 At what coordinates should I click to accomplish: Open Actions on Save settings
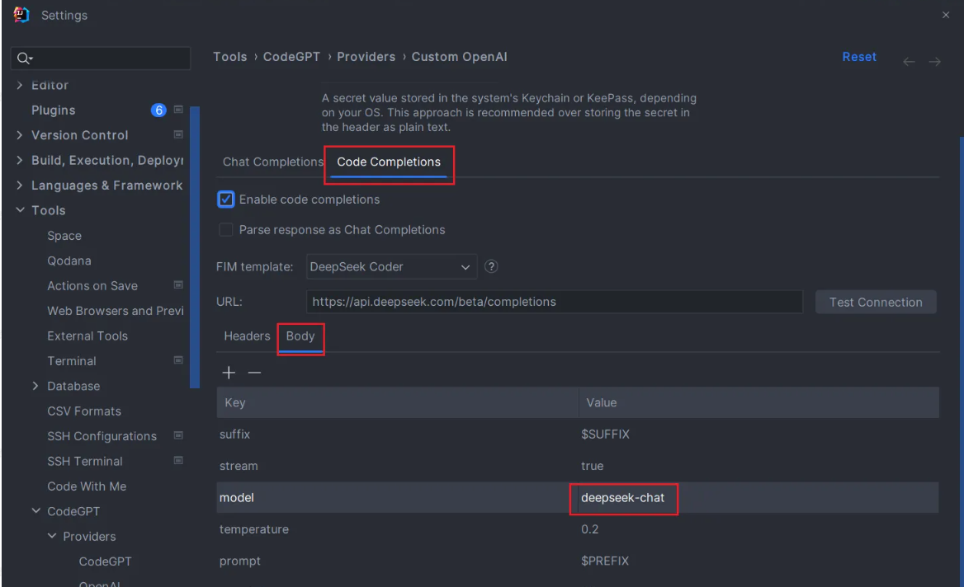point(92,285)
